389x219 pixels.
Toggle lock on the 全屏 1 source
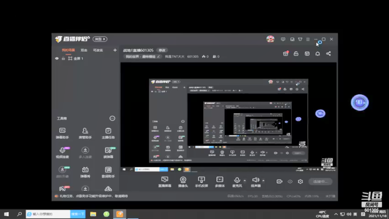63,58
